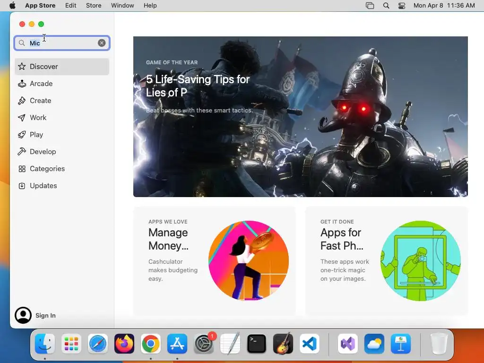Launch Safari from the Dock
The width and height of the screenshot is (484, 363).
click(98, 344)
